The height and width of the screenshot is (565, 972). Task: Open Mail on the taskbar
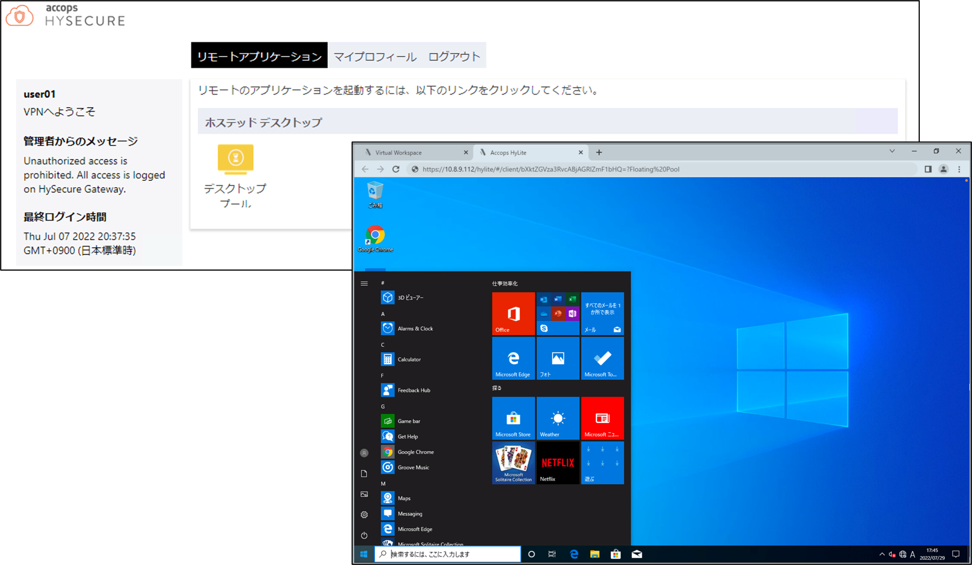[637, 554]
